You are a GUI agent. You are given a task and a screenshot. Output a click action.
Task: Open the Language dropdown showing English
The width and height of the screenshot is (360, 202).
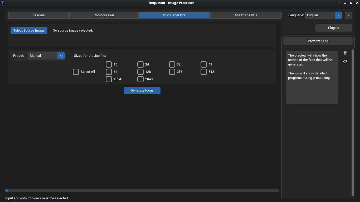coord(323,15)
